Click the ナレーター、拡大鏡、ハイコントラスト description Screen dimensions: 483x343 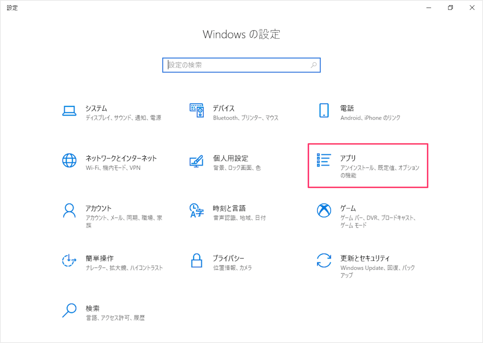124,268
